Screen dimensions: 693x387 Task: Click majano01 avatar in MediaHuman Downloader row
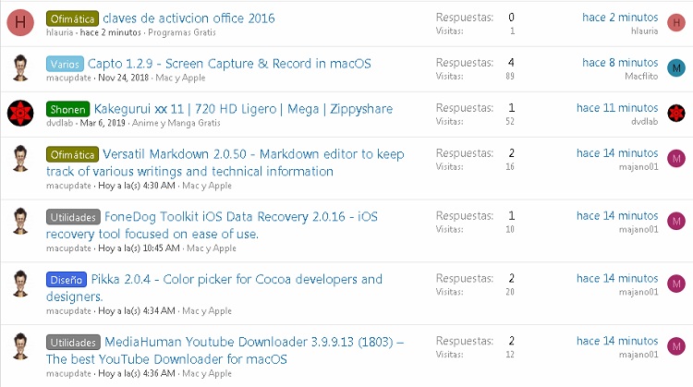coord(676,346)
